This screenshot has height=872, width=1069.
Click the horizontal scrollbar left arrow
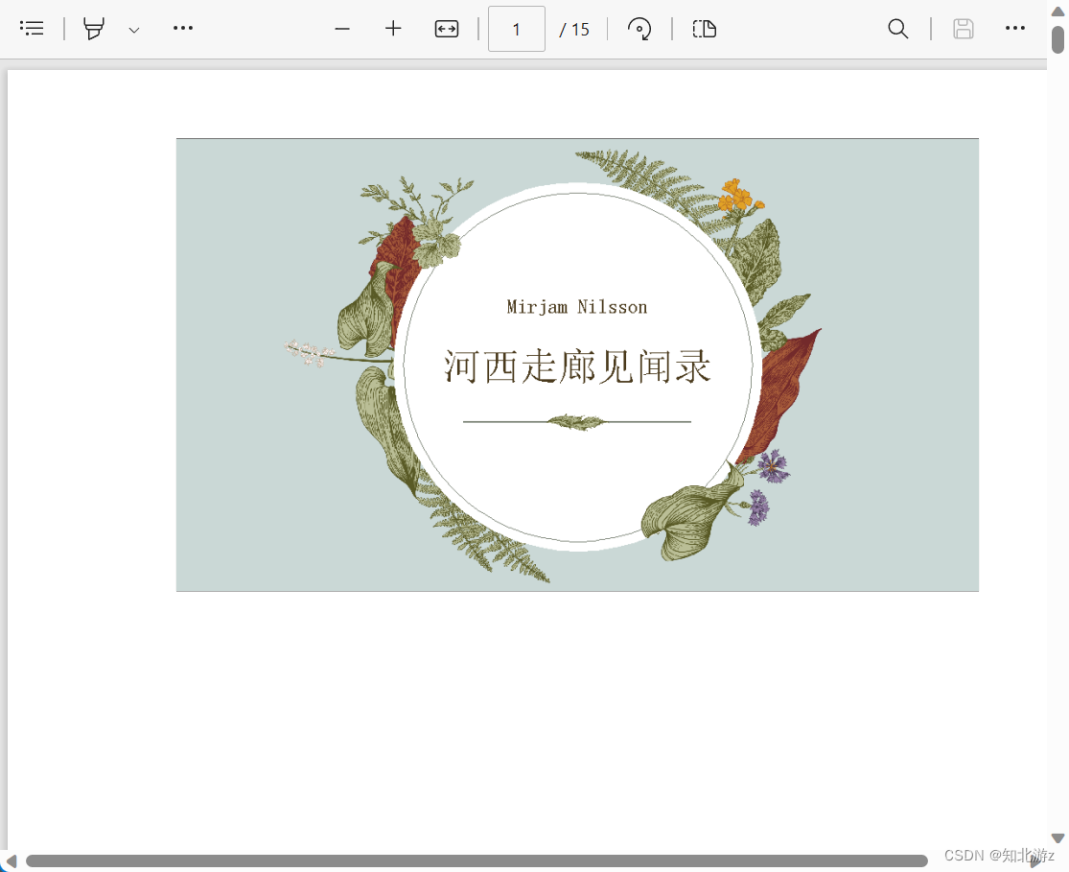click(11, 861)
